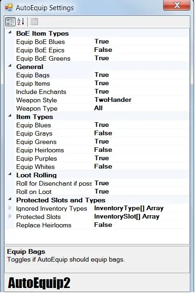This screenshot has height=294, width=195.
Task: Toggle the Include Enchants value
Action: coord(101,92)
